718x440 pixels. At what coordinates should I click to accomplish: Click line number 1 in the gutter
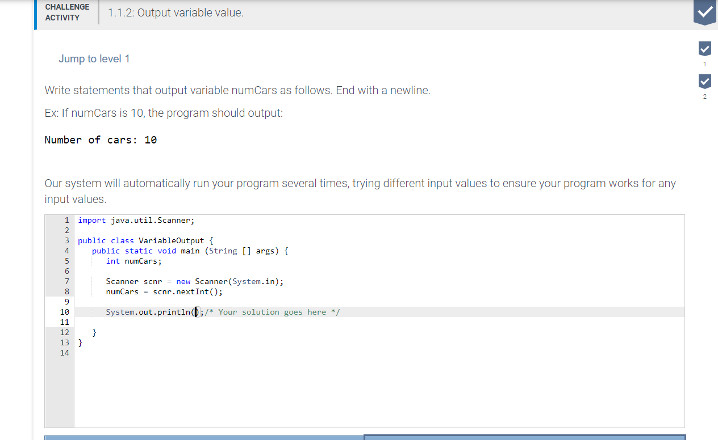pos(66,220)
